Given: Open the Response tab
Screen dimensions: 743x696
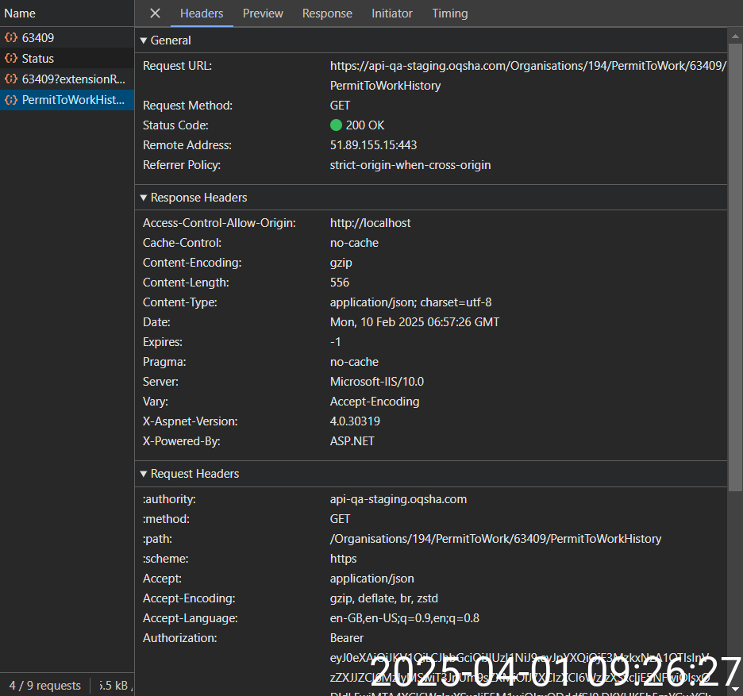Looking at the screenshot, I should pyautogui.click(x=327, y=13).
